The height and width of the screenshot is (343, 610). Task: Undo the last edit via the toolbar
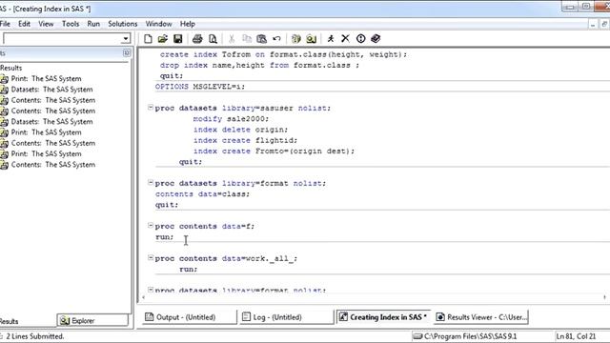point(276,38)
